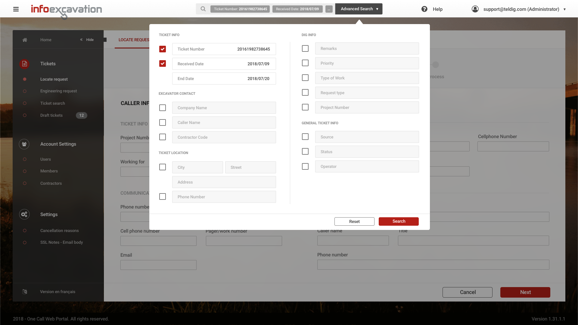Check the Priority filter checkbox

305,63
